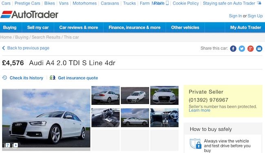The width and height of the screenshot is (265, 153).
Task: Click Get insurance quote link
Action: point(78,78)
